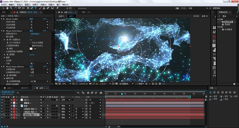Click 关于 link for Plexus Noise Effector
Viewport: 239px width, 128px height.
(x=45, y=66)
